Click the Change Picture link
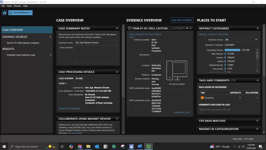This screenshot has height=150, width=266. point(182,112)
